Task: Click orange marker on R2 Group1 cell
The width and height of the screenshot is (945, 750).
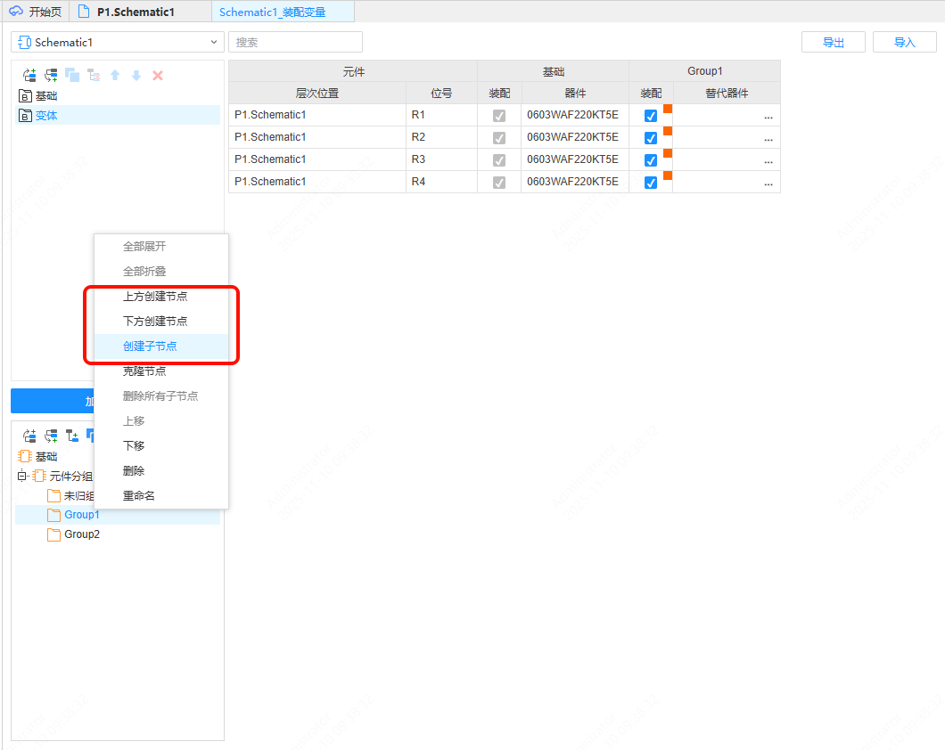Action: coord(668,131)
